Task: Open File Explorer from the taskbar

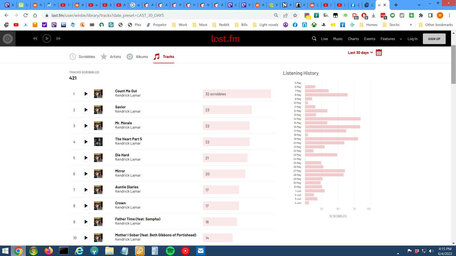Action: tap(109, 251)
